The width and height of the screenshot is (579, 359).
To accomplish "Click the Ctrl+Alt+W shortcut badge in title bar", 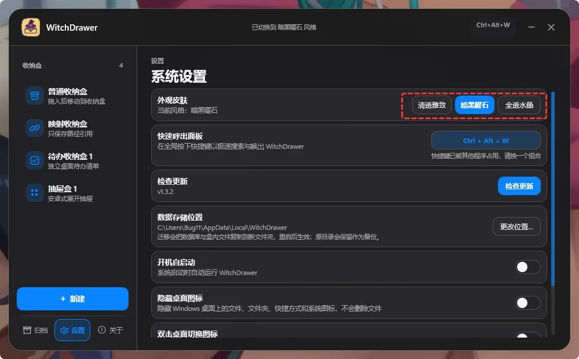I will [x=493, y=25].
